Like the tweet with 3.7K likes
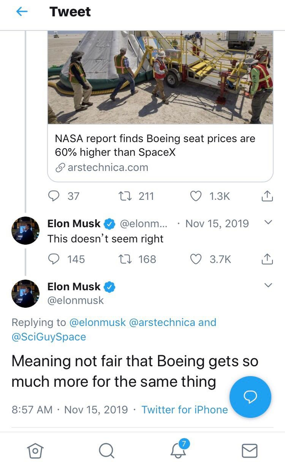Screen dimensions: 285x462 pos(196,259)
